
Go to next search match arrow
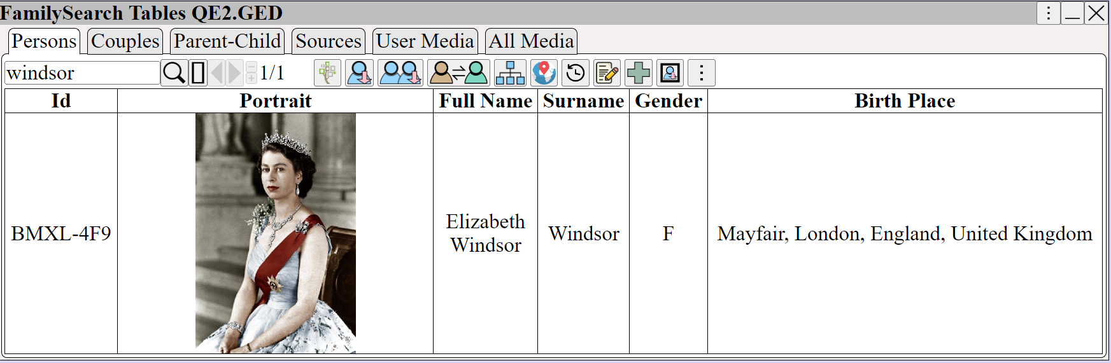pos(235,72)
